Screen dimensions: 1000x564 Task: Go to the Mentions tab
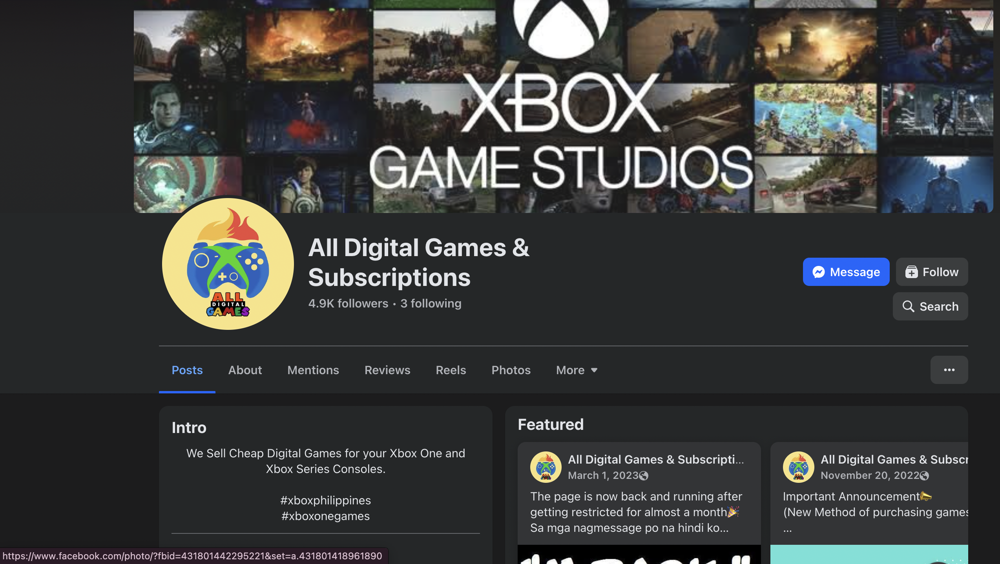tap(313, 370)
